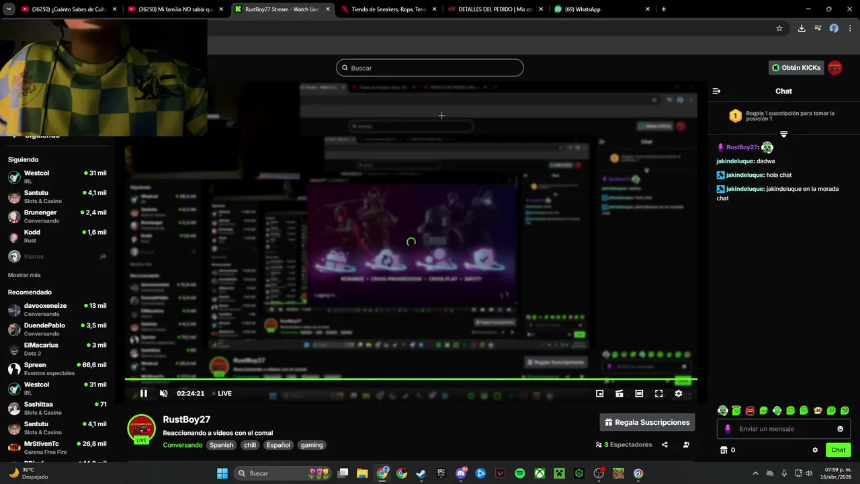Viewport: 860px width, 484px height.
Task: Open Westcol channel under Siguiendo
Action: pos(57,177)
